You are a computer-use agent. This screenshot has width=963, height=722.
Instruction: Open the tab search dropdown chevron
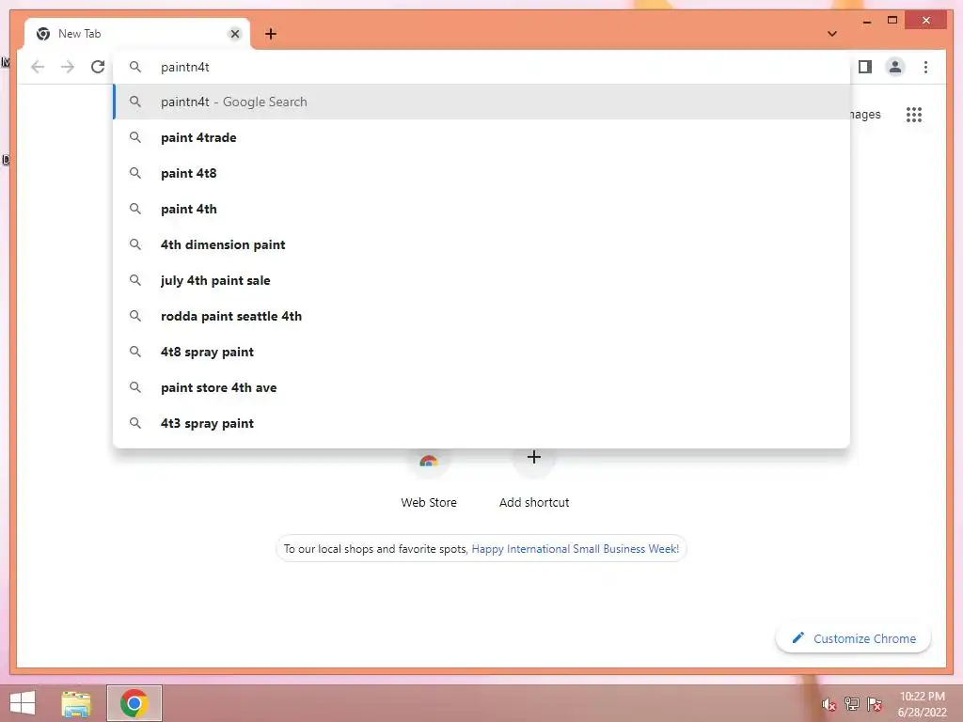click(832, 34)
